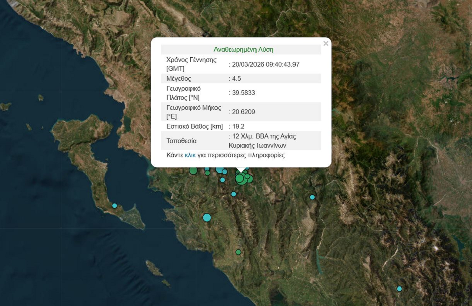472x306 pixels.
Task: Click the latitude value 39.5833
Action: [x=243, y=93]
